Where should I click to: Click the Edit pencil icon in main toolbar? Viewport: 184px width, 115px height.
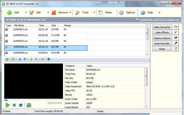tap(31, 13)
